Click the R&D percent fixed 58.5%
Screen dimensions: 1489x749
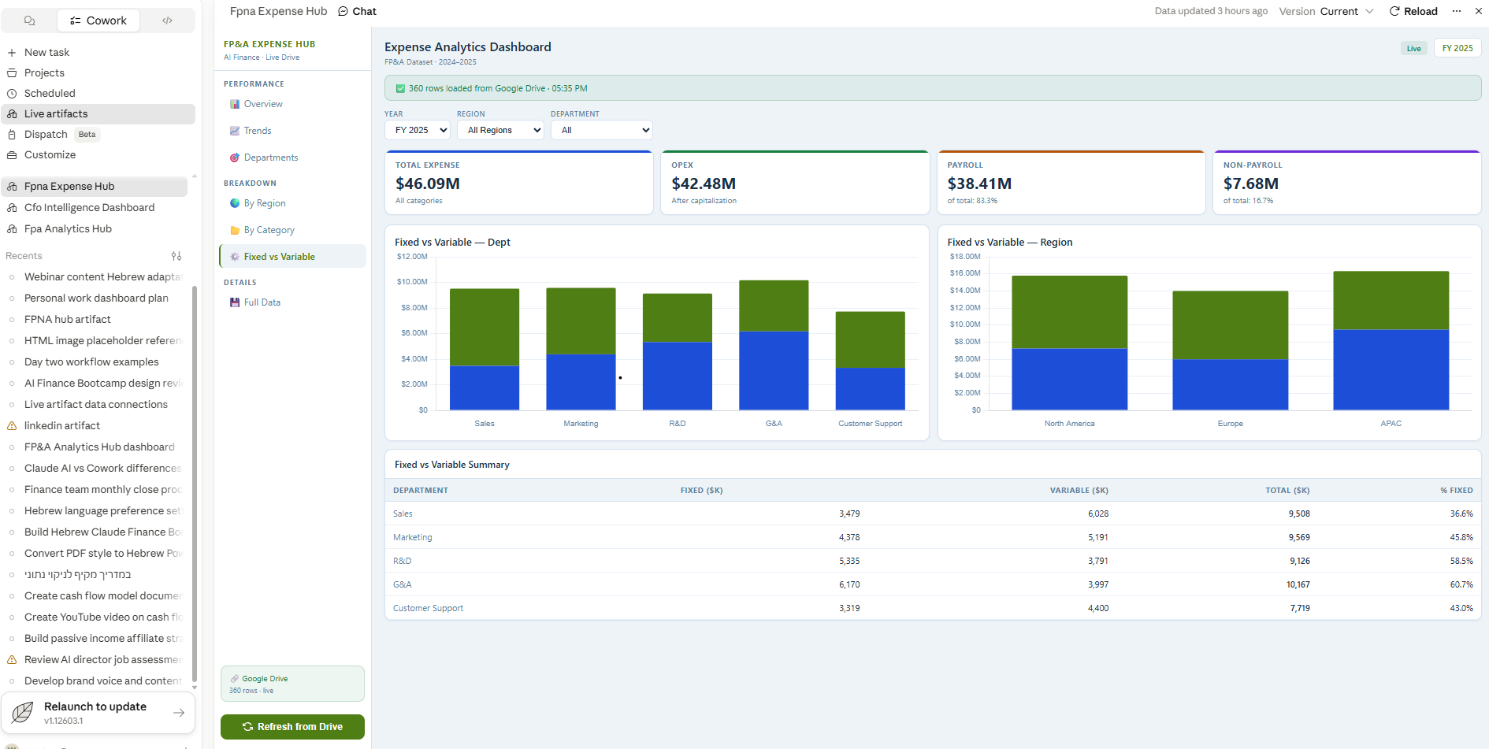pos(1461,561)
